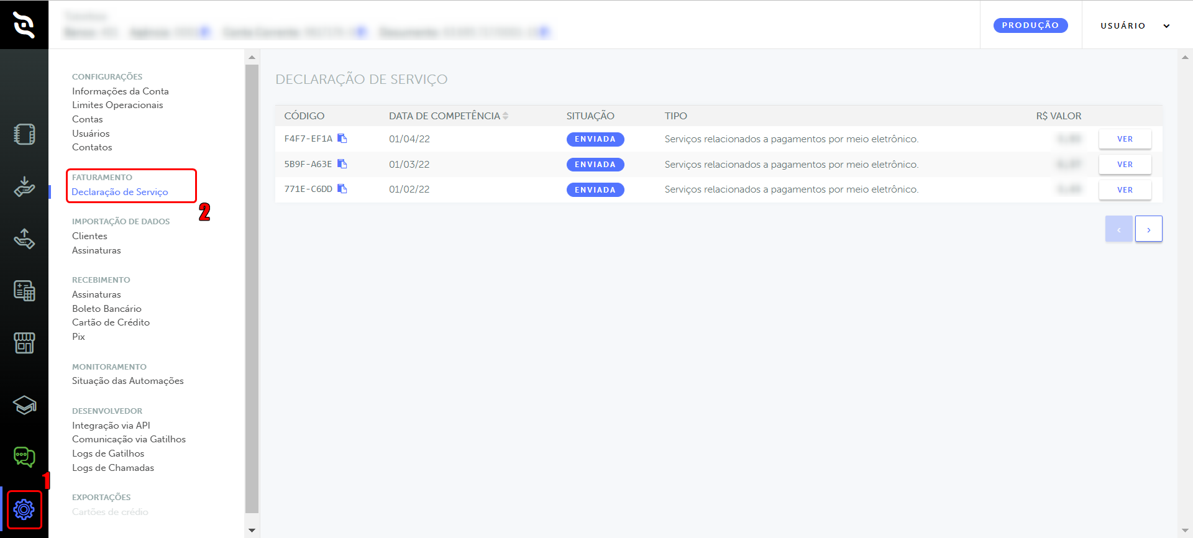Open Cartões de crédito under Exportações
This screenshot has height=538, width=1193.
(110, 512)
